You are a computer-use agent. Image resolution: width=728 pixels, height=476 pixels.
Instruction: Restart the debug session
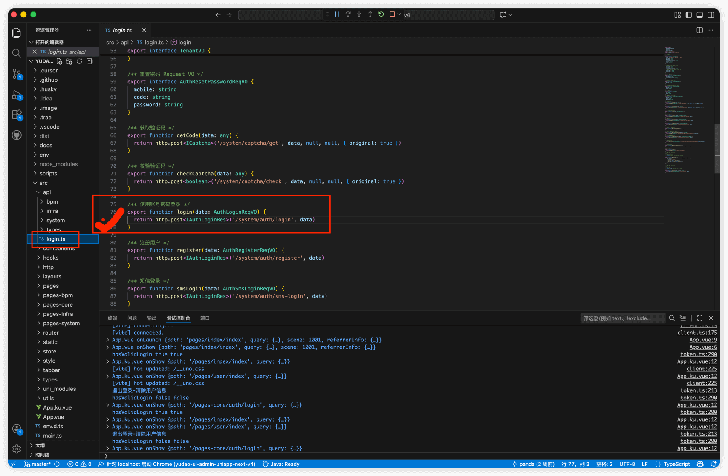pos(381,14)
